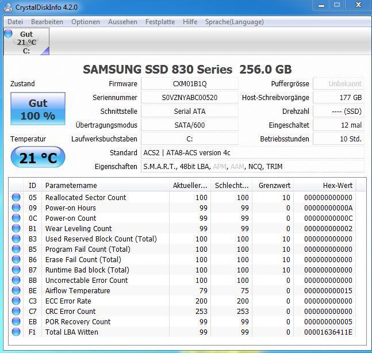Click the Firmware field CXM01B1Q

coord(190,84)
